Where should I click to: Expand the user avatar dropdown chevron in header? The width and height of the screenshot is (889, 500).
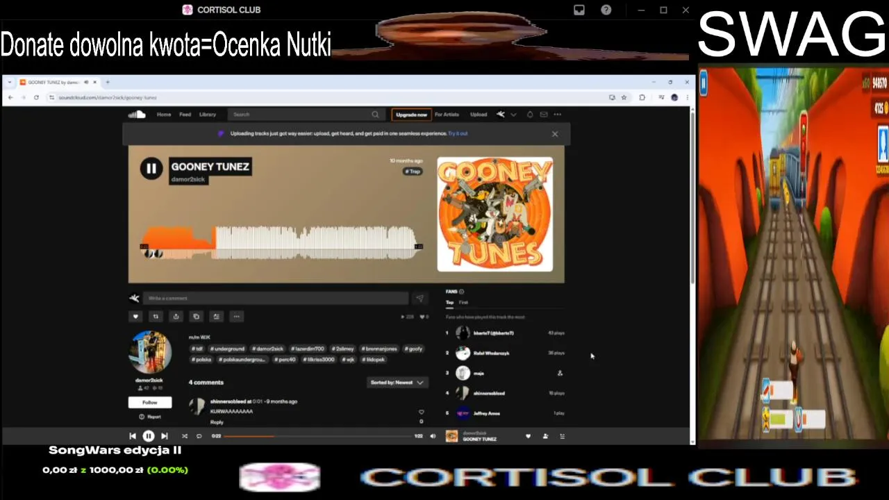pos(513,115)
